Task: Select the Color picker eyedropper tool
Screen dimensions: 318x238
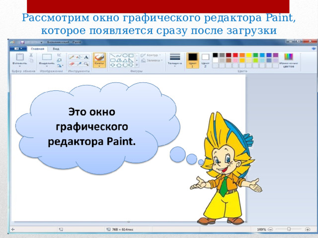Action: [79, 64]
